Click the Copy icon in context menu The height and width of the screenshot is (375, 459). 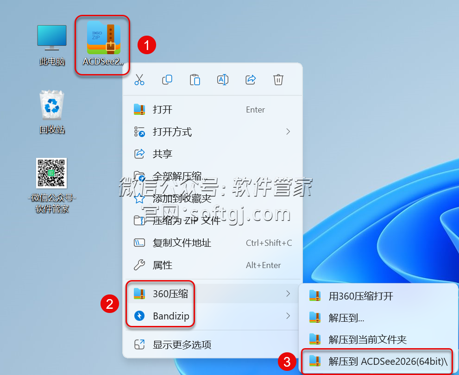pyautogui.click(x=167, y=80)
